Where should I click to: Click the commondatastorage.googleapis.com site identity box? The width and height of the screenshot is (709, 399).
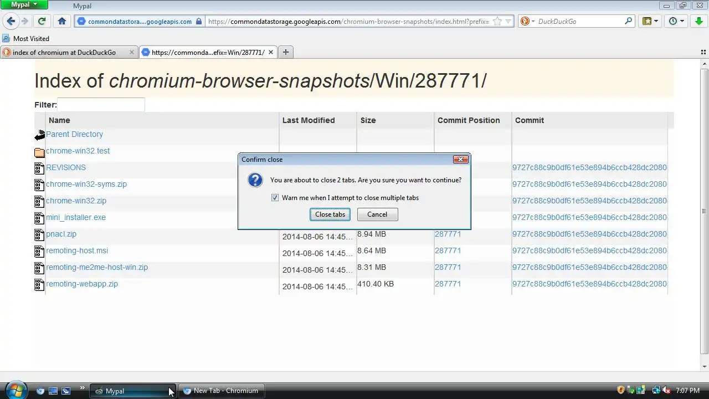point(140,22)
